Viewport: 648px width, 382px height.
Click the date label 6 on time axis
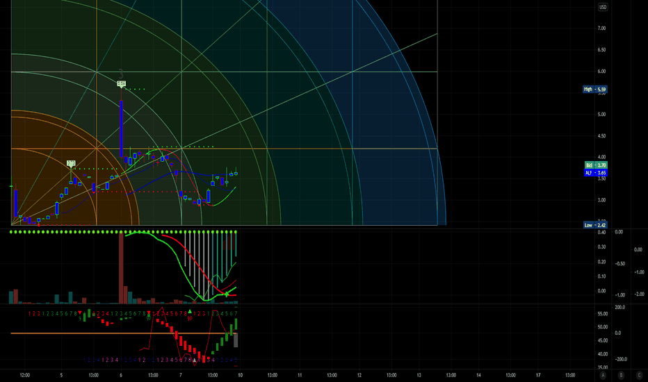[121, 375]
